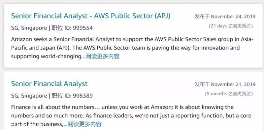Viewport: 264px width, 130px height.
Task: Open the Senior Financial Analyst job ID 998389 title
Action: click(49, 84)
